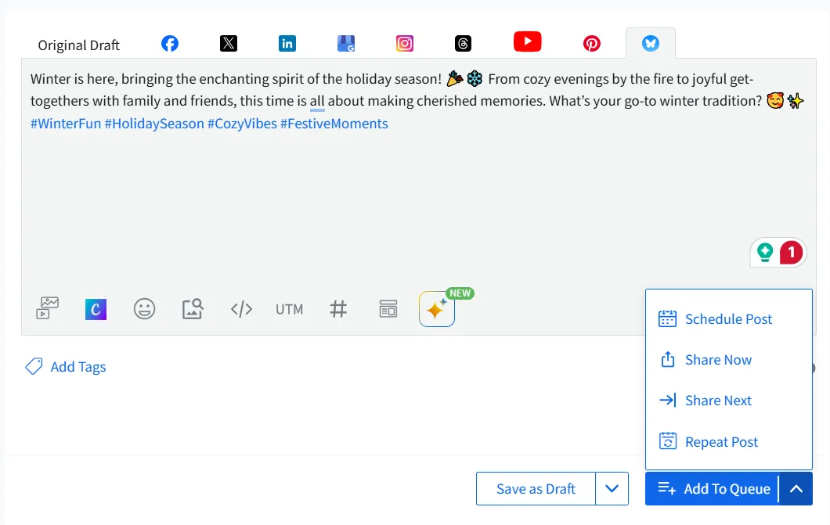
Task: Insert a hashtag into the post
Action: click(338, 309)
